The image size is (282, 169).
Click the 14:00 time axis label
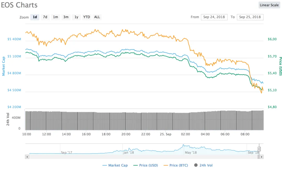pyautogui.click(x=66, y=134)
